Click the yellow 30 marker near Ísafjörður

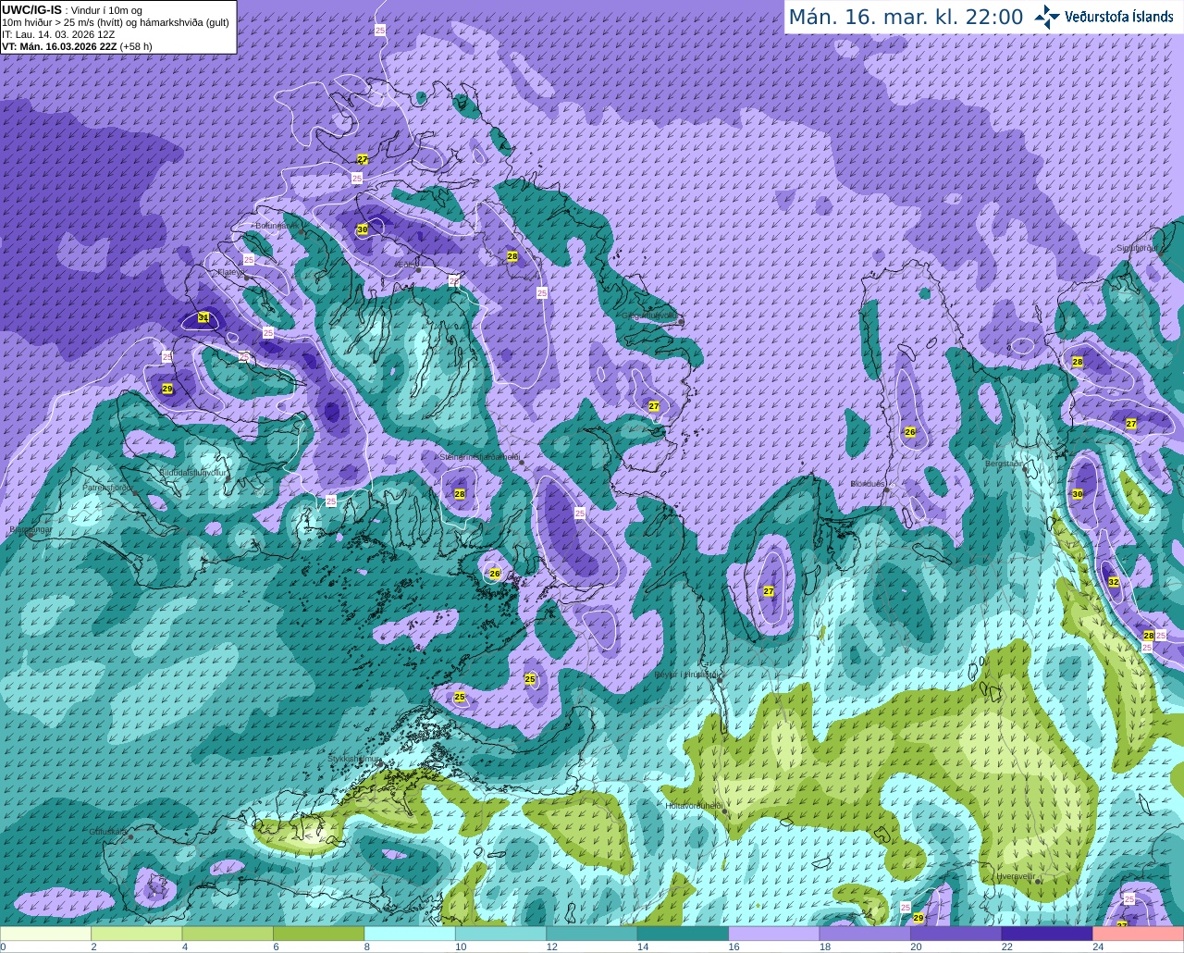click(x=363, y=229)
